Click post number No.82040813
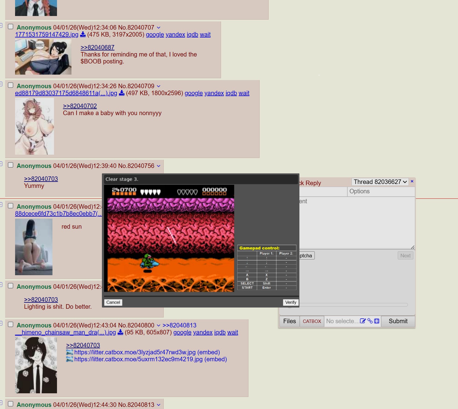The image size is (458, 409). [136, 405]
